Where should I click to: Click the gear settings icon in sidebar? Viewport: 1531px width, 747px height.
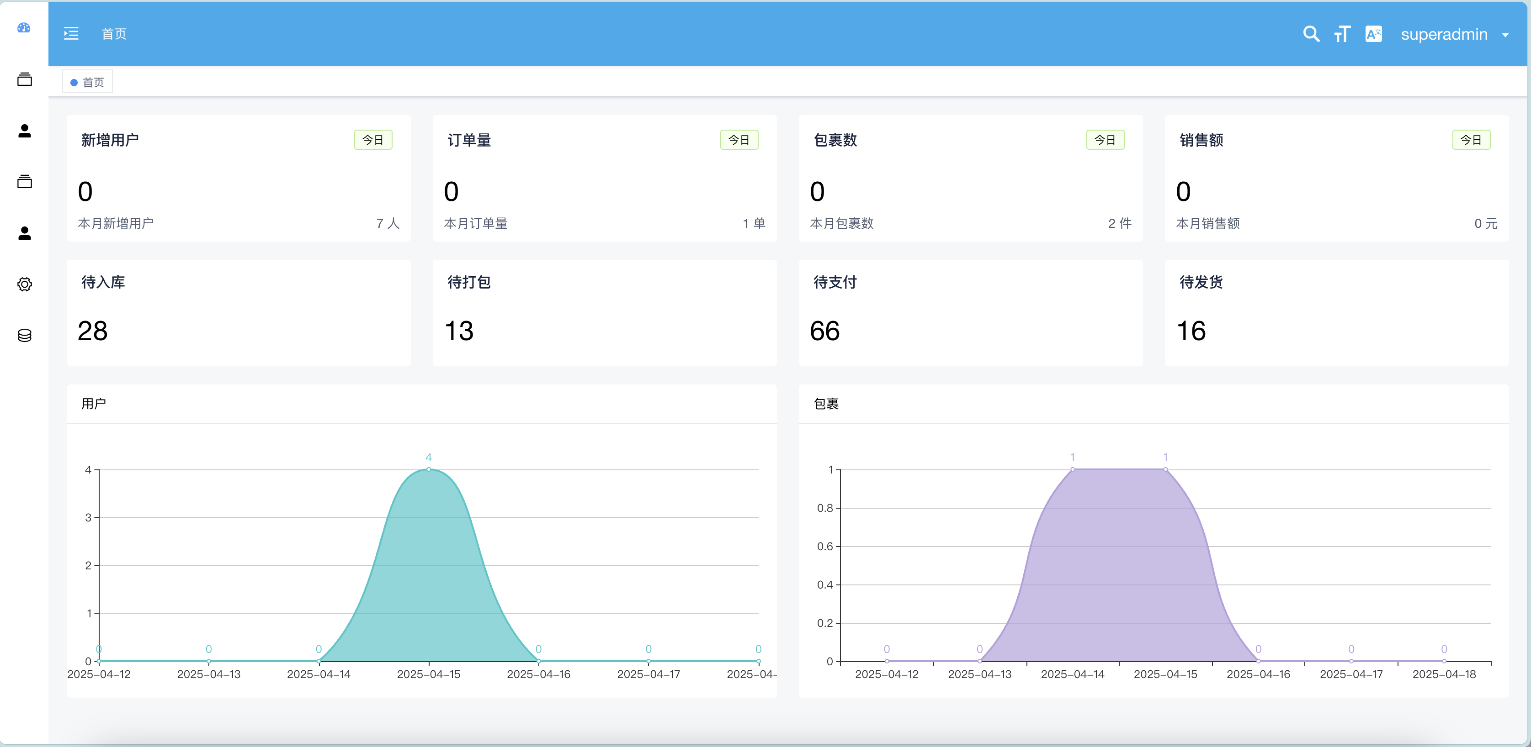[x=24, y=284]
